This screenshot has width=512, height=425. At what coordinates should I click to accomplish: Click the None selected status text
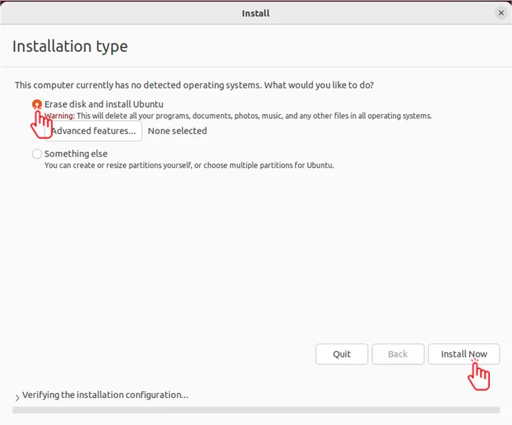177,131
